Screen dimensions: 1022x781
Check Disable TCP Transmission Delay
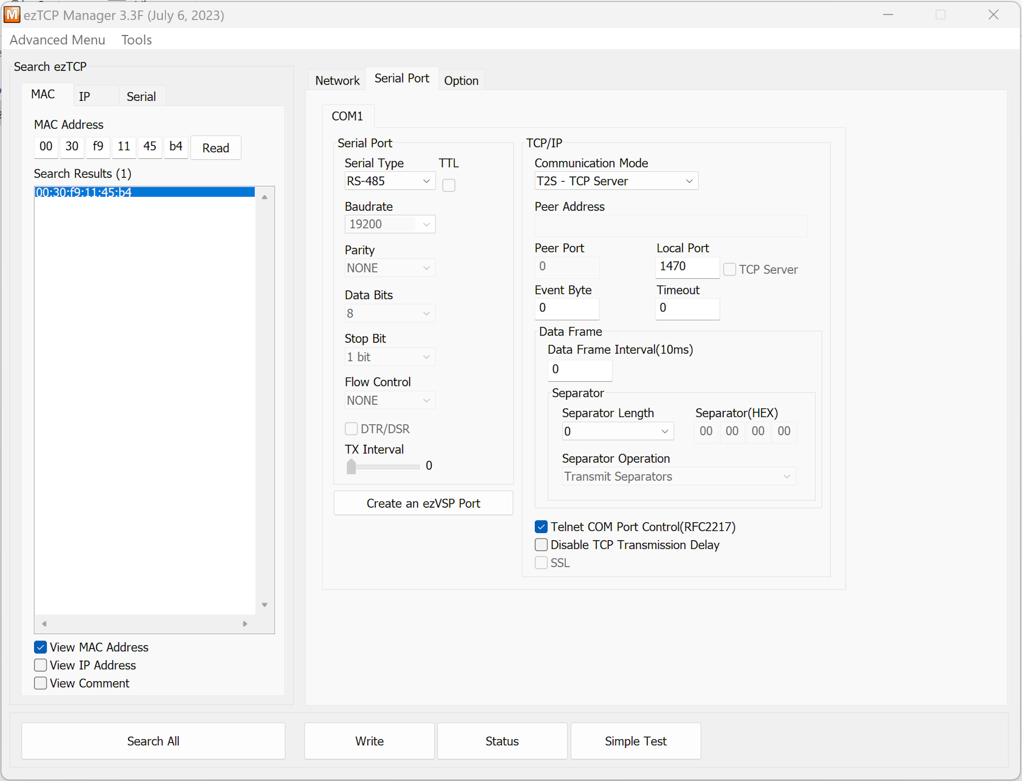[541, 545]
